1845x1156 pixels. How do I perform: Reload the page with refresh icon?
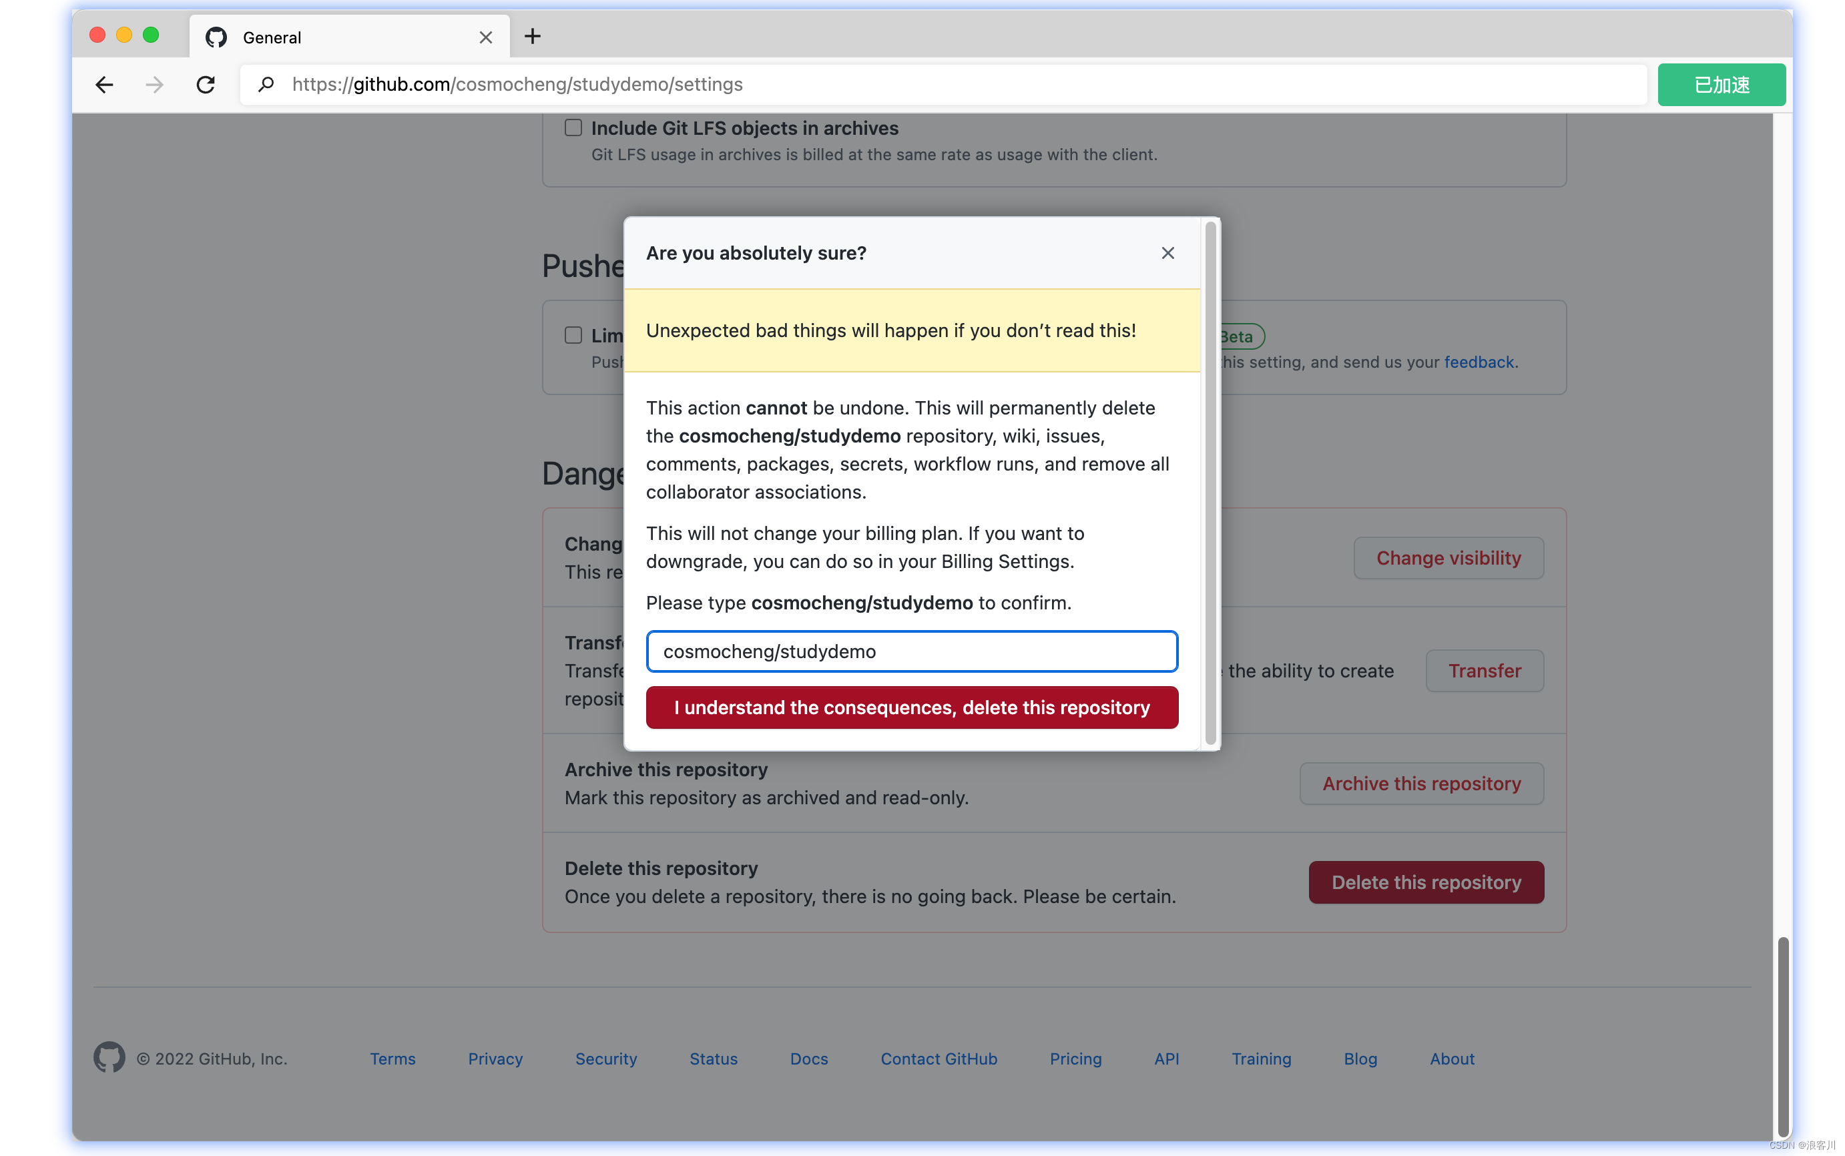[205, 84]
